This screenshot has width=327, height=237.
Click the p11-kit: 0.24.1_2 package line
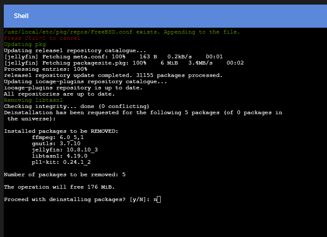point(61,162)
